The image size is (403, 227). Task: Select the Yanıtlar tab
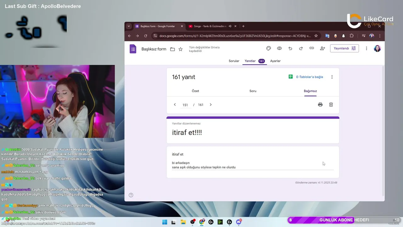(254, 61)
